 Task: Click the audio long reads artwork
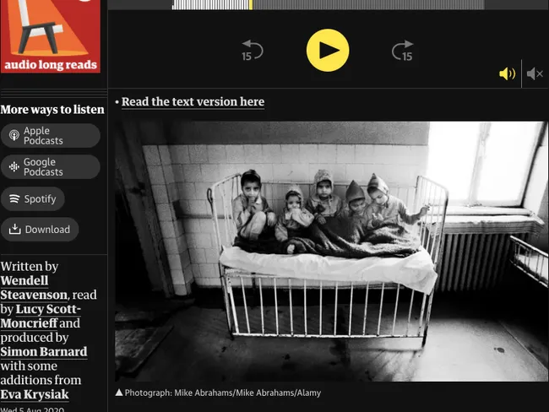point(51,36)
